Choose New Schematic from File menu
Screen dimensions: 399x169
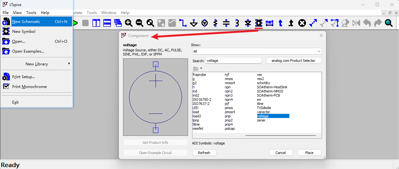tap(36, 22)
